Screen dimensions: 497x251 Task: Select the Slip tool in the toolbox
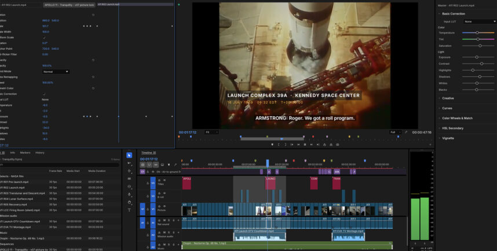[x=129, y=187]
